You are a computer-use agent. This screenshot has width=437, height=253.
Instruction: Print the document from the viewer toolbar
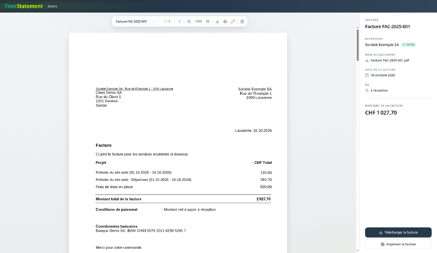(x=225, y=21)
